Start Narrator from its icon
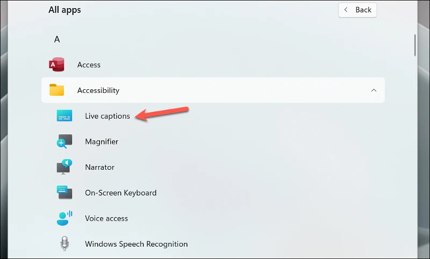The width and height of the screenshot is (430, 259). pyautogui.click(x=64, y=167)
